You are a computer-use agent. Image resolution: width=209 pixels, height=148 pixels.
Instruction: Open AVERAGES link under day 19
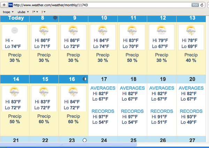tap(162, 88)
